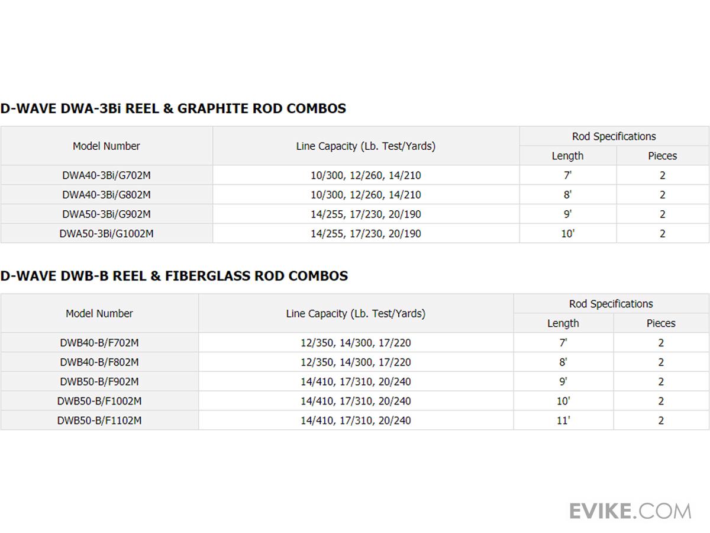Click the Length header in fiberglass table

coord(563,323)
